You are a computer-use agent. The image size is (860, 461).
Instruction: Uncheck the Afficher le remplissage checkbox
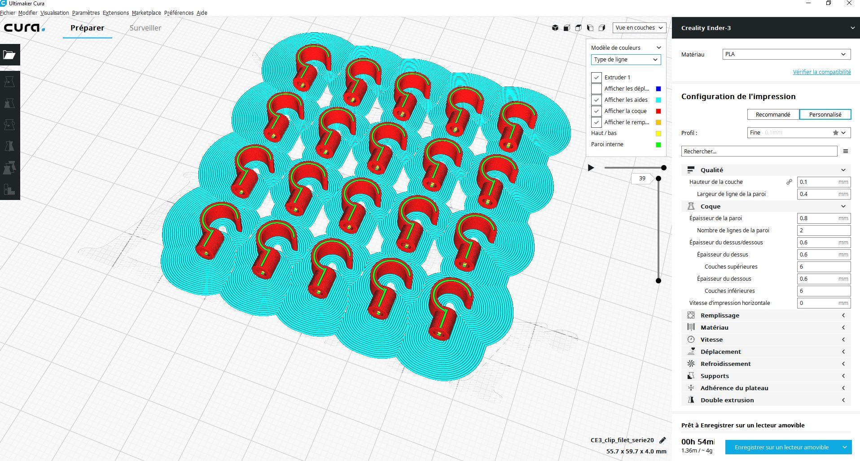point(596,122)
